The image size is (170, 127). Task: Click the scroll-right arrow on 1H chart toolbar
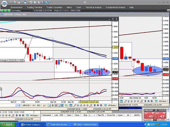tap(19, 105)
